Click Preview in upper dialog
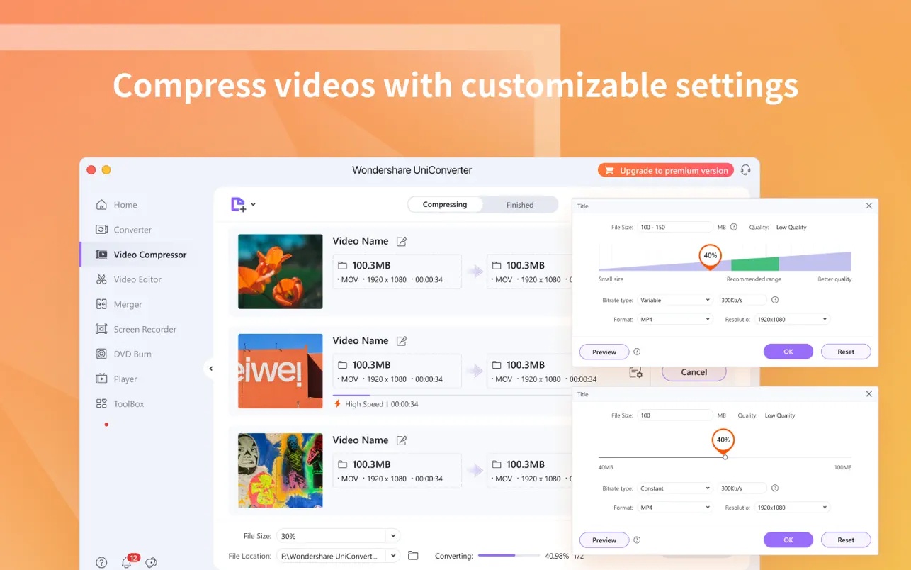Image resolution: width=911 pixels, height=570 pixels. (x=604, y=352)
